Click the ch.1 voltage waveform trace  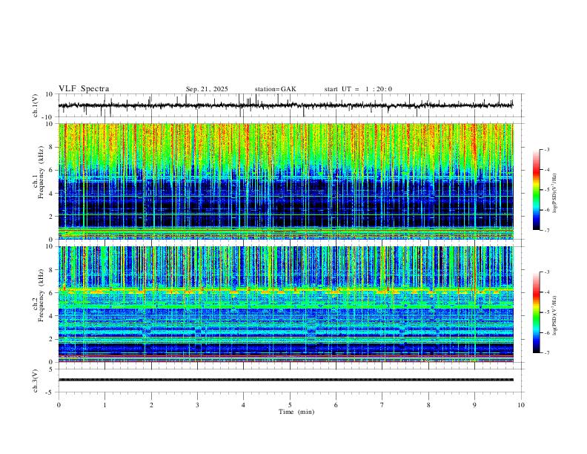285,105
